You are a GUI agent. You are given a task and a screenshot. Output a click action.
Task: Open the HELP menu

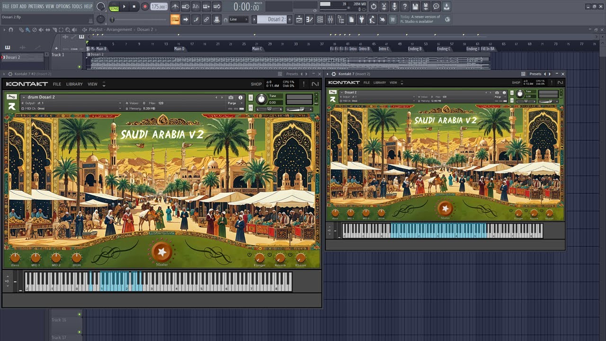pos(89,6)
